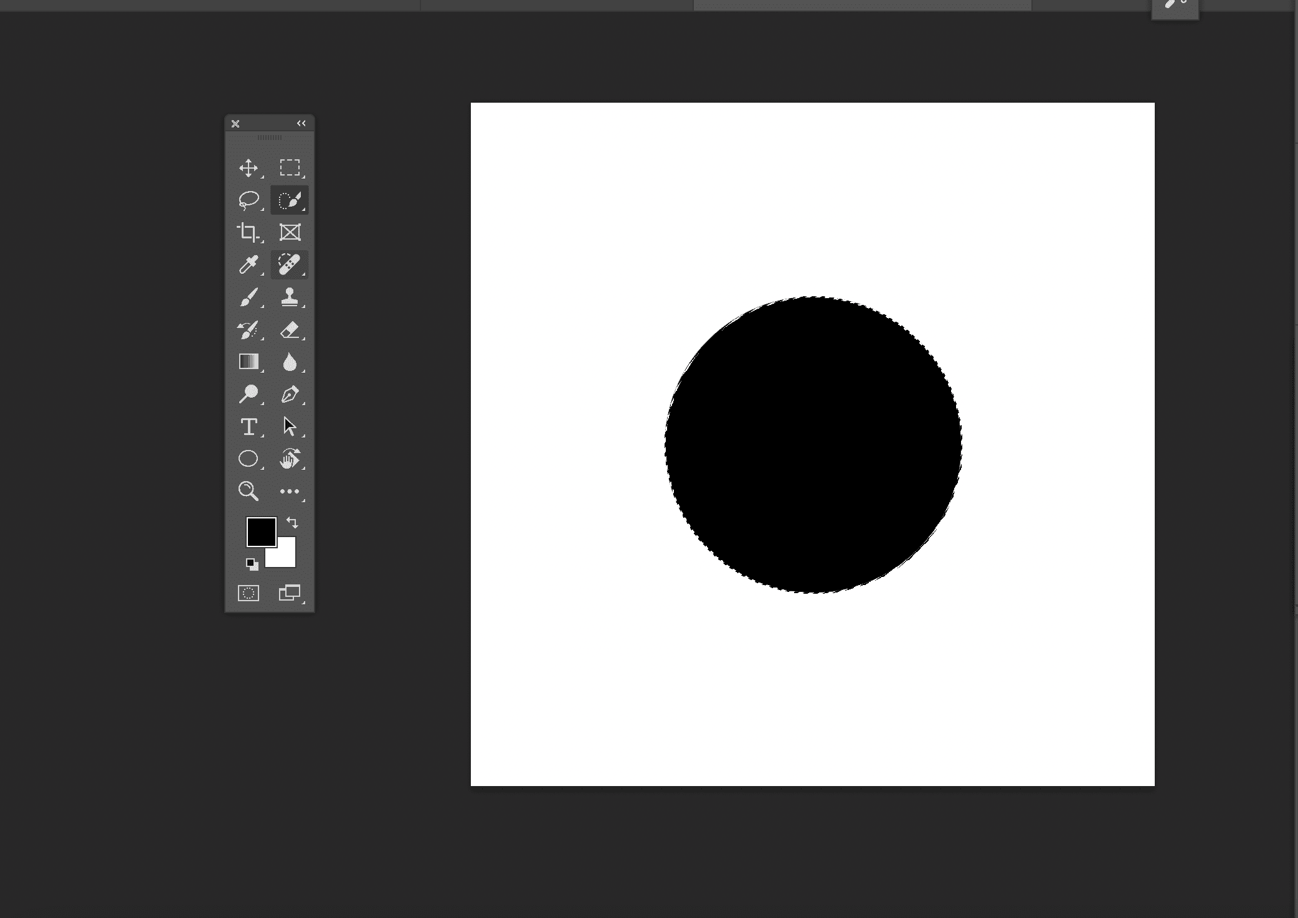The image size is (1298, 918).
Task: Select the Ellipse shape tool
Action: [x=249, y=459]
